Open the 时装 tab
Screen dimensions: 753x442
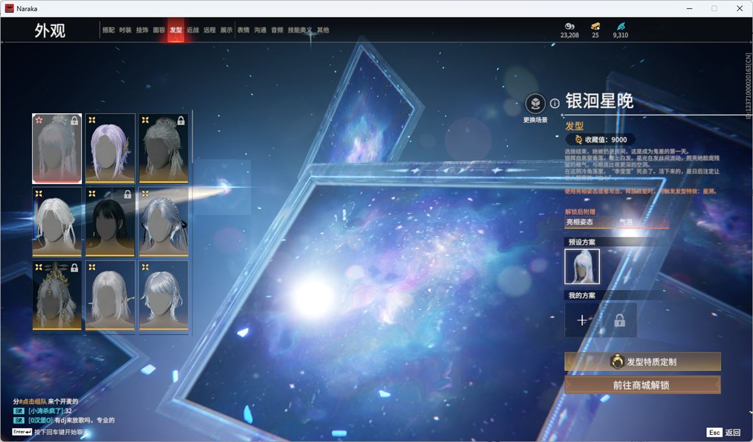click(126, 30)
